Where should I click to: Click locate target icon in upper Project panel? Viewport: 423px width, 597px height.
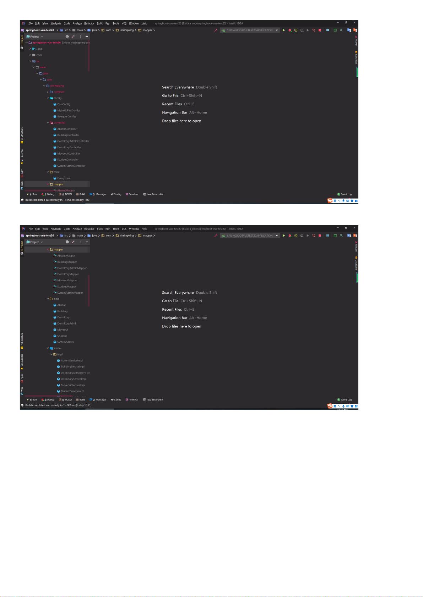coord(67,37)
